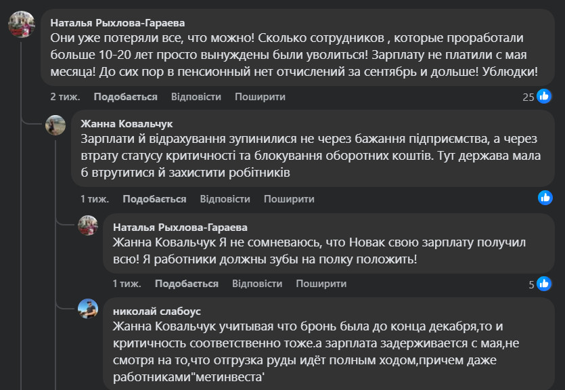Image resolution: width=565 pixels, height=390 pixels.
Task: Reply to top comment via Відповісти
Action: coord(196,97)
